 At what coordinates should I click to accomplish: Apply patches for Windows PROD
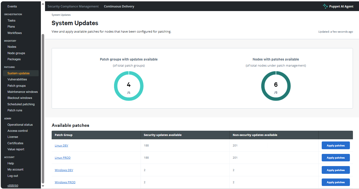(336, 182)
